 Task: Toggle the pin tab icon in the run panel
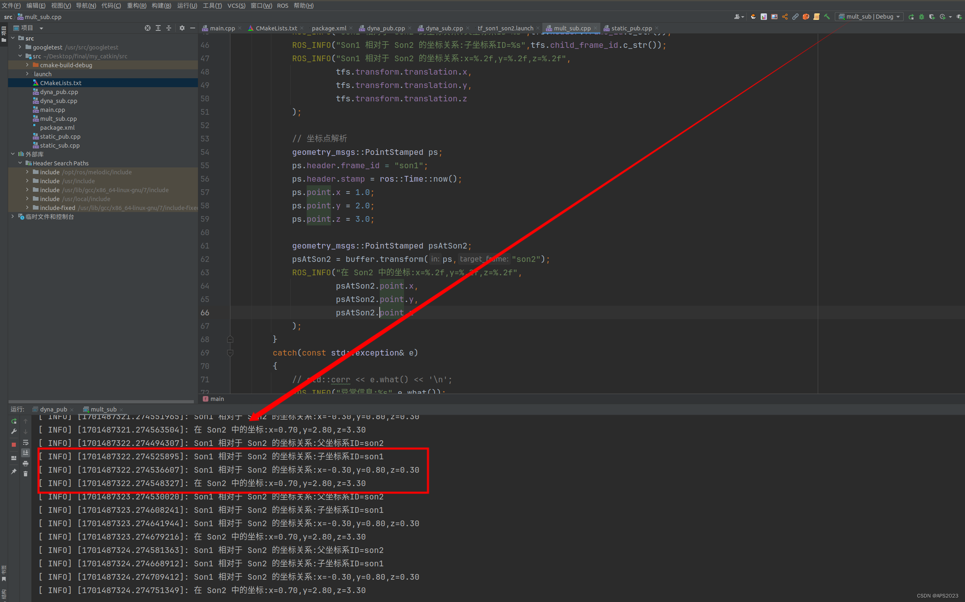coord(14,471)
